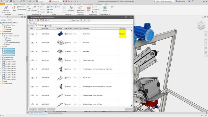Screen dimensions: 208x117
Task: Click the Part Number column header
Action: click(x=49, y=29)
